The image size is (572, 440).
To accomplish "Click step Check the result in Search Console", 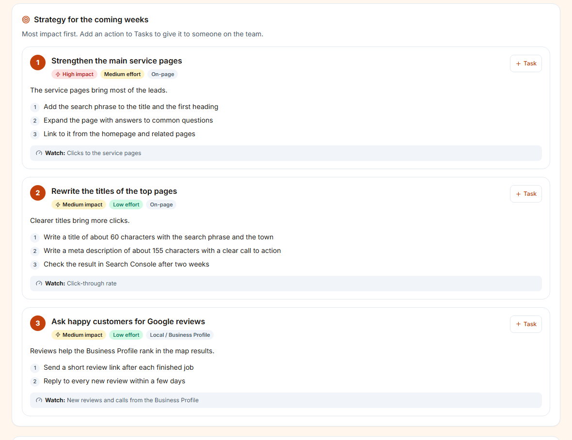I will point(127,264).
